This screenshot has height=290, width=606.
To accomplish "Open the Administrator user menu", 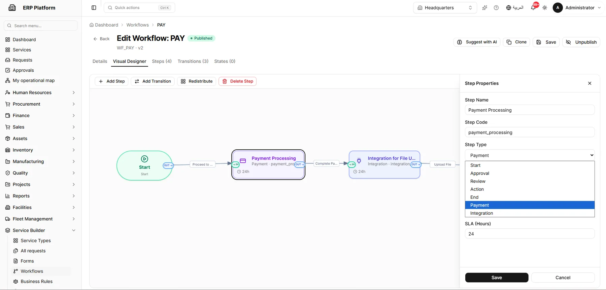I will pyautogui.click(x=577, y=8).
